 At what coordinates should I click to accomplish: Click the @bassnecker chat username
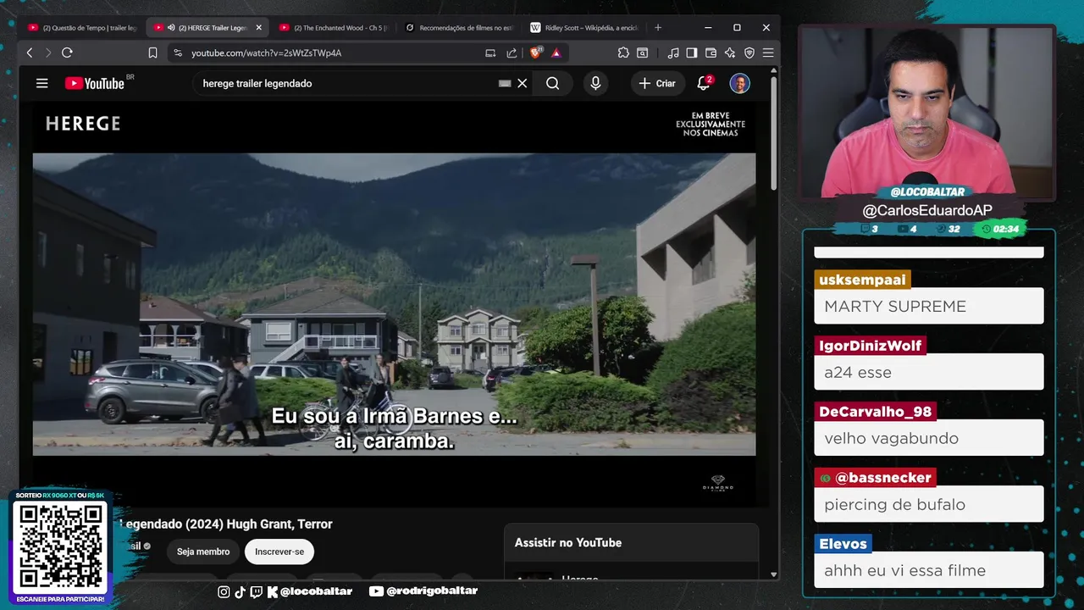point(875,478)
